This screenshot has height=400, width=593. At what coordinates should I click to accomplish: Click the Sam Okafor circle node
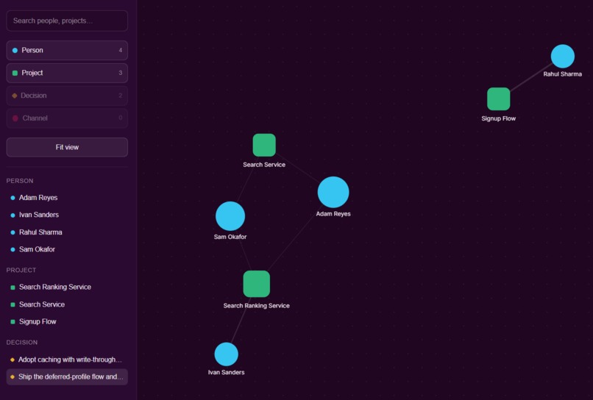pos(230,216)
